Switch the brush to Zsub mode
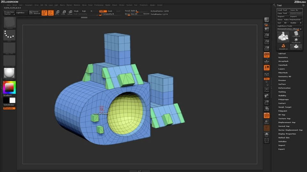 110,11
